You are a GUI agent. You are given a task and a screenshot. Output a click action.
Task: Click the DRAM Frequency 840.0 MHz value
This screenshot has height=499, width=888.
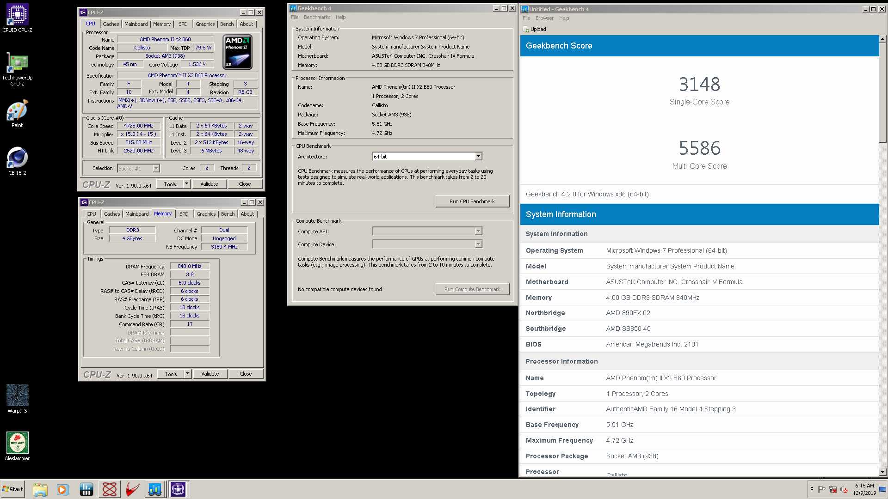point(190,266)
